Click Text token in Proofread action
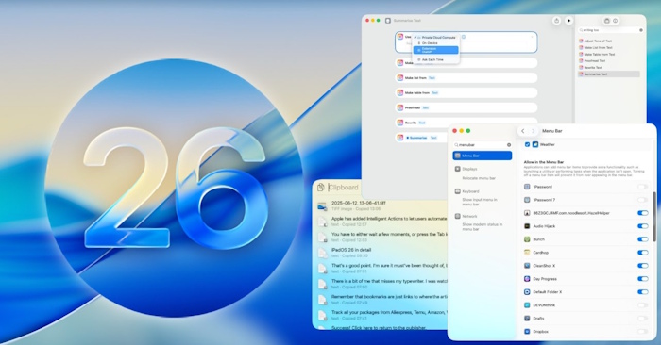661x345 pixels. (x=425, y=108)
